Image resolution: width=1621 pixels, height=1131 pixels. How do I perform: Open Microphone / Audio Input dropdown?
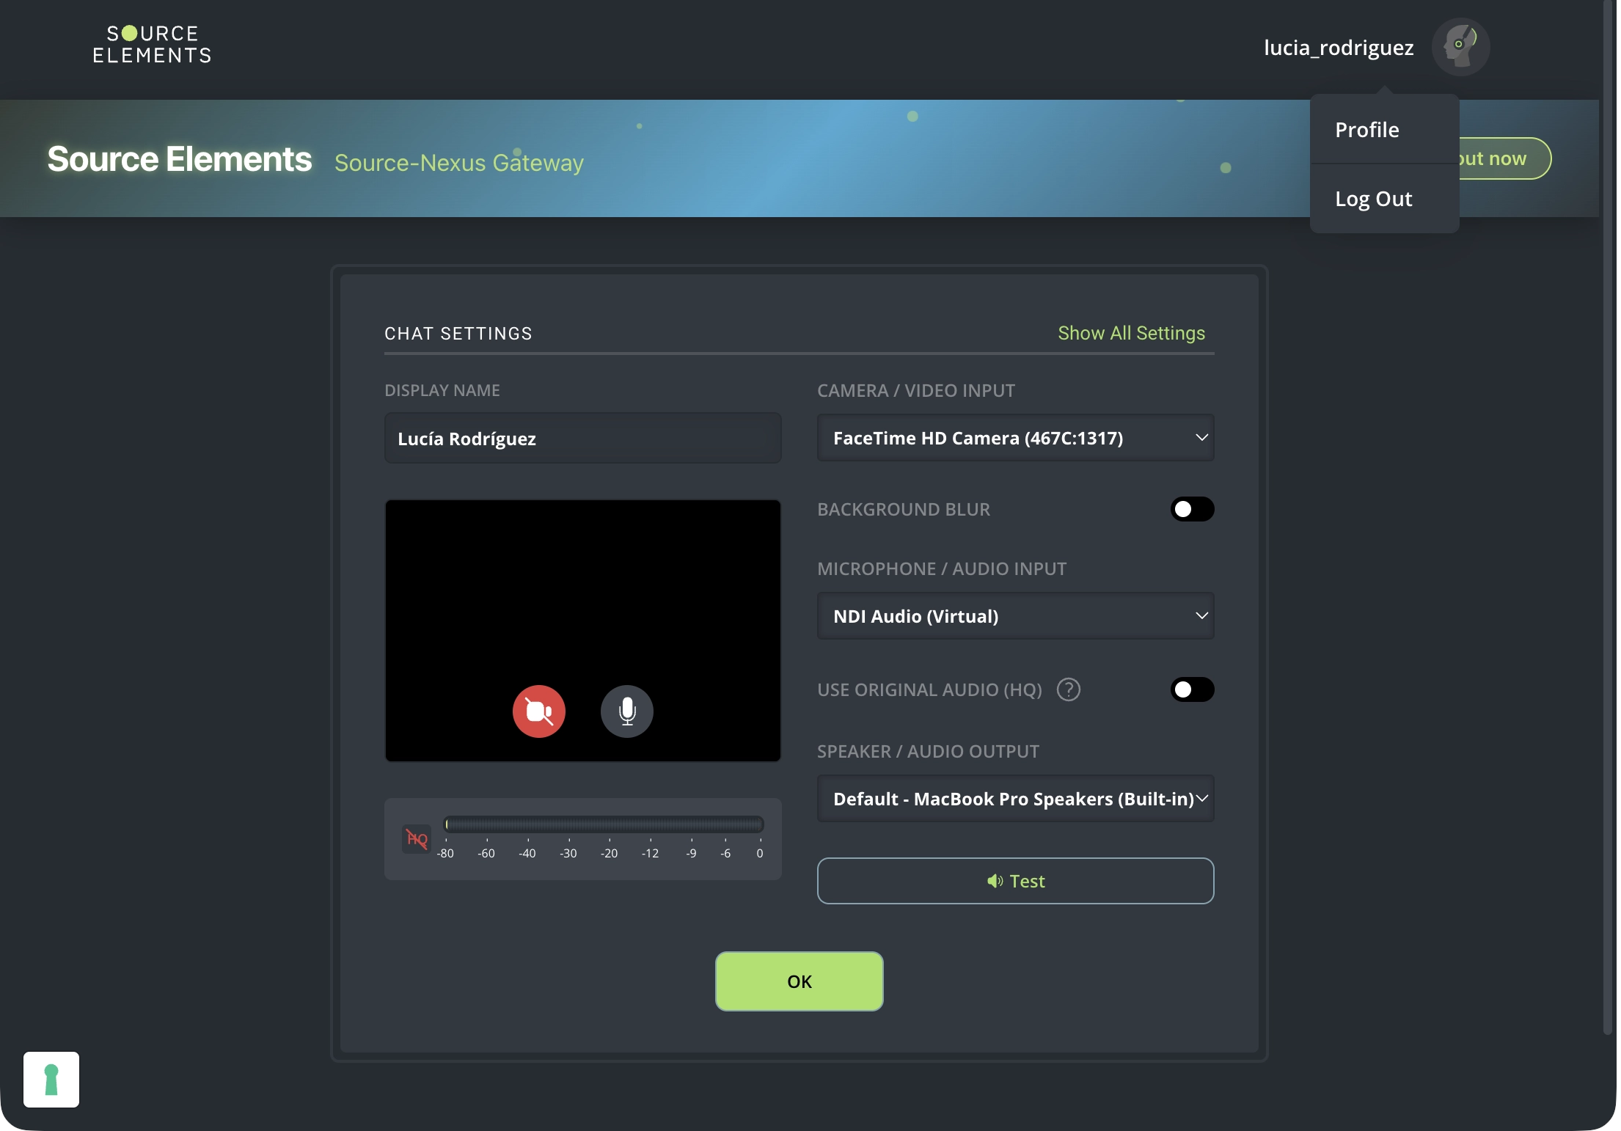1016,616
